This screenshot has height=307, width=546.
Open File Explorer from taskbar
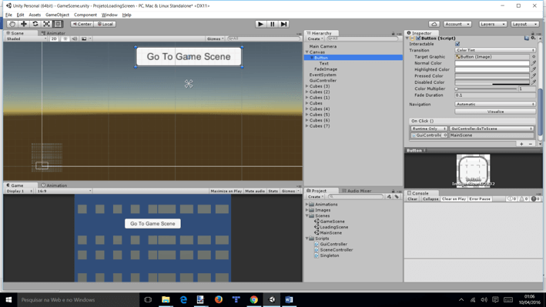pyautogui.click(x=166, y=300)
